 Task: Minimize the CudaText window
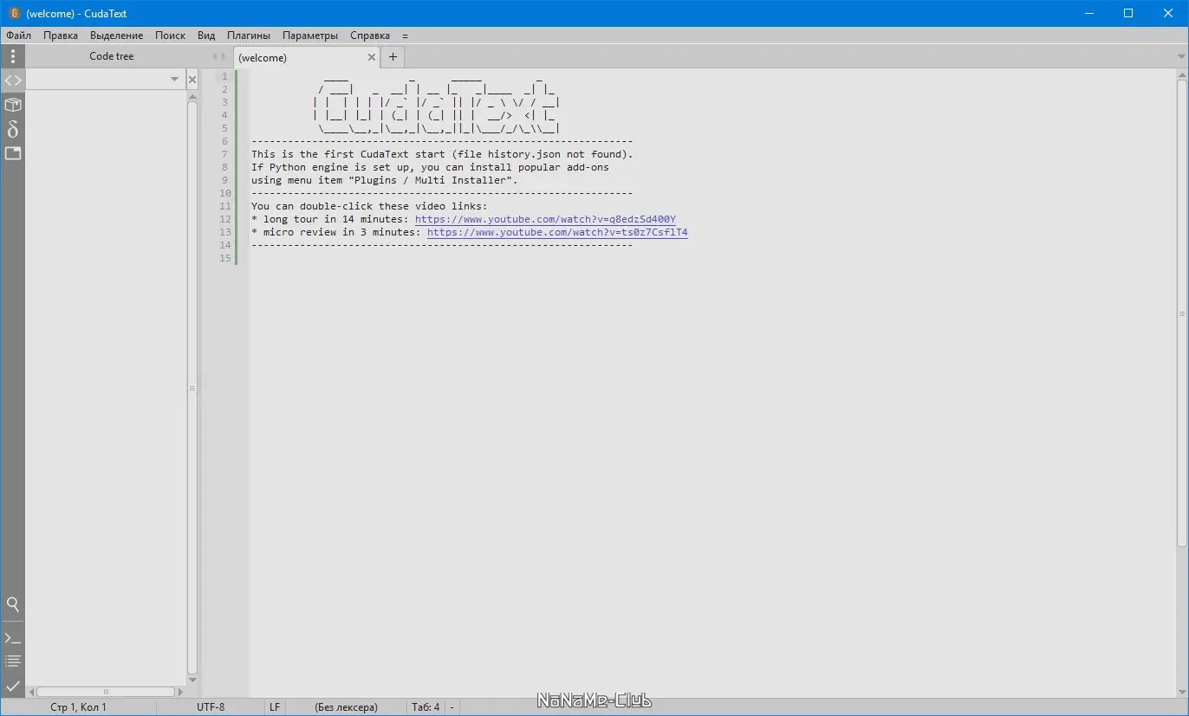tap(1089, 13)
